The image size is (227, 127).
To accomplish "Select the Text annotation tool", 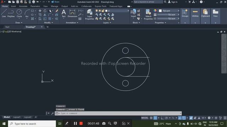I will point(64,13).
